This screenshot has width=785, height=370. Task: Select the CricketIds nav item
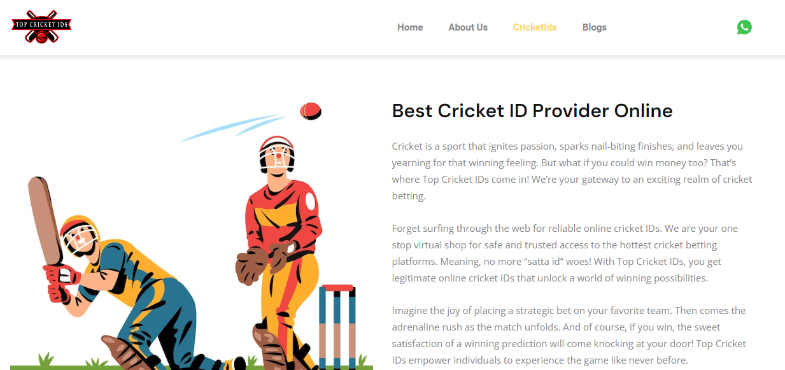(x=535, y=27)
